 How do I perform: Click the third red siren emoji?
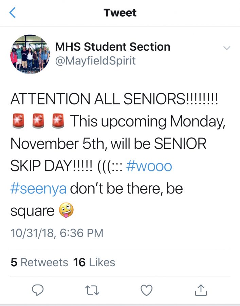point(58,121)
